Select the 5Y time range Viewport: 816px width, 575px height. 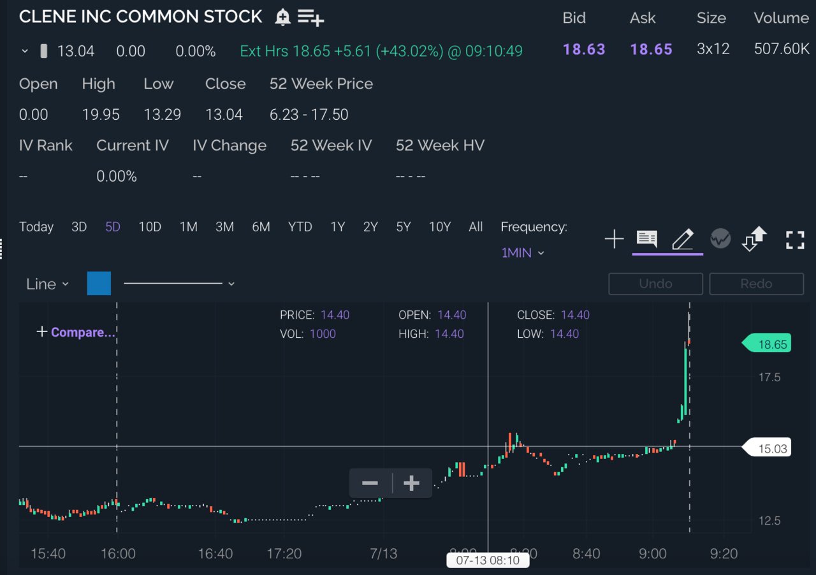[x=404, y=227]
